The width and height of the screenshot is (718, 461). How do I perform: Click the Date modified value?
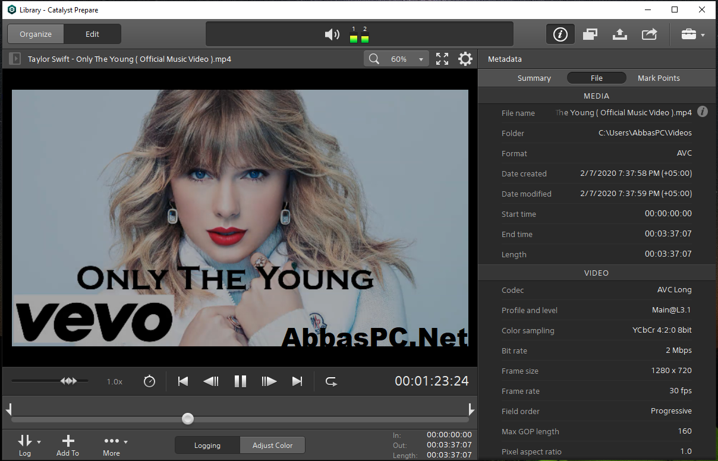(636, 194)
